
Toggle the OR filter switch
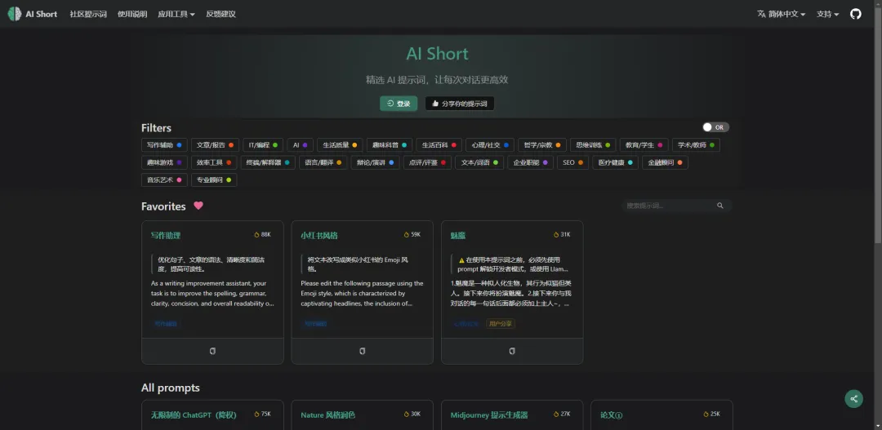[x=715, y=127]
